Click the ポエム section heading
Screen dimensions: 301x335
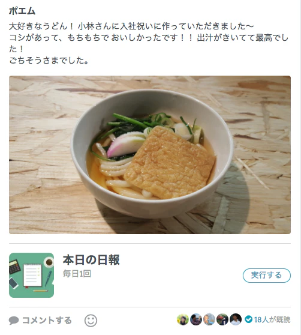point(22,11)
